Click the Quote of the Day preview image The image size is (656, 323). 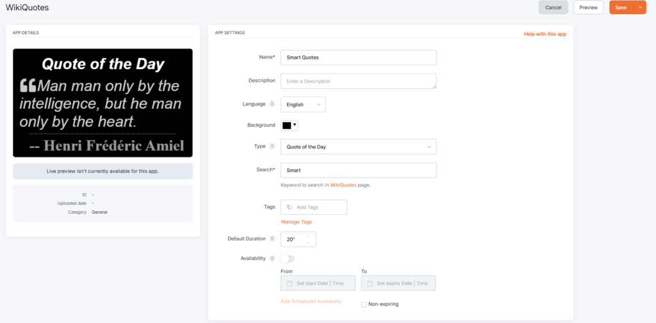[x=102, y=103]
